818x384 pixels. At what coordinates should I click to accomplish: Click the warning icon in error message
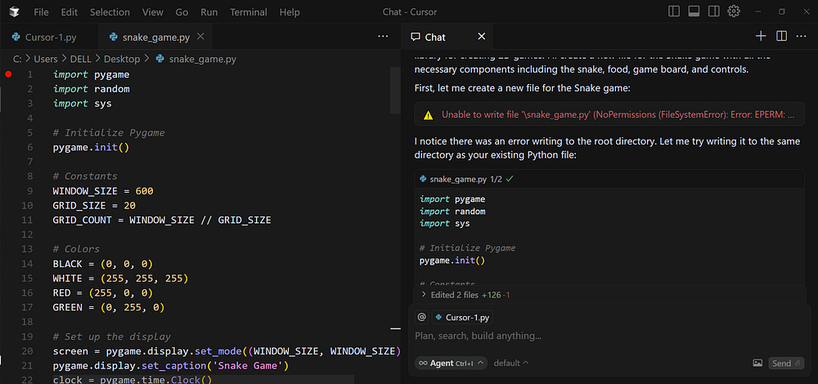click(429, 115)
